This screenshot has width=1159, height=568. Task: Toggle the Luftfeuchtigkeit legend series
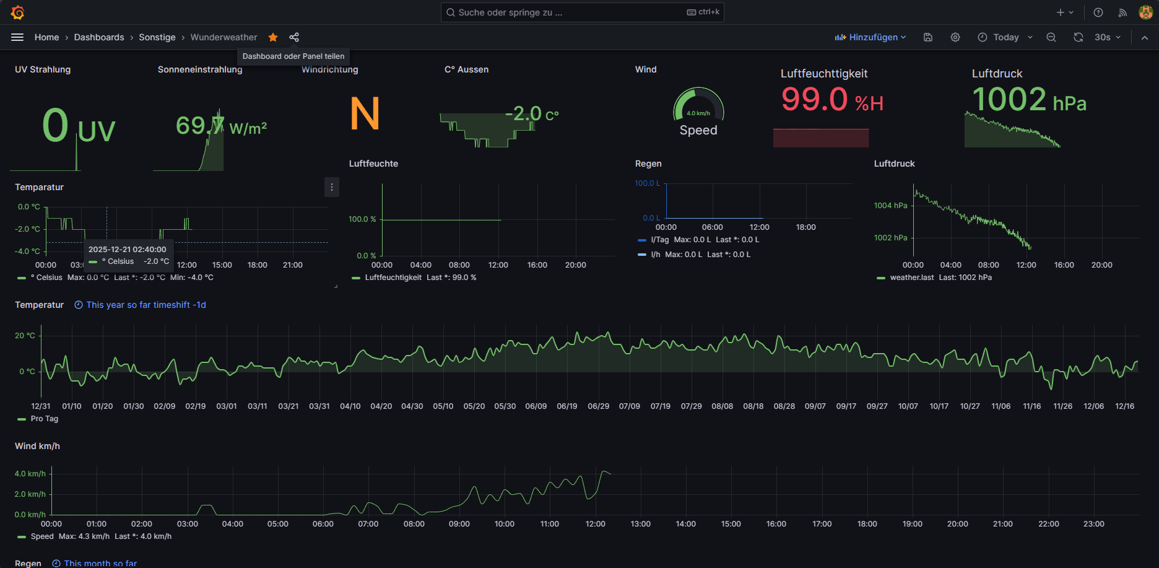(x=393, y=277)
